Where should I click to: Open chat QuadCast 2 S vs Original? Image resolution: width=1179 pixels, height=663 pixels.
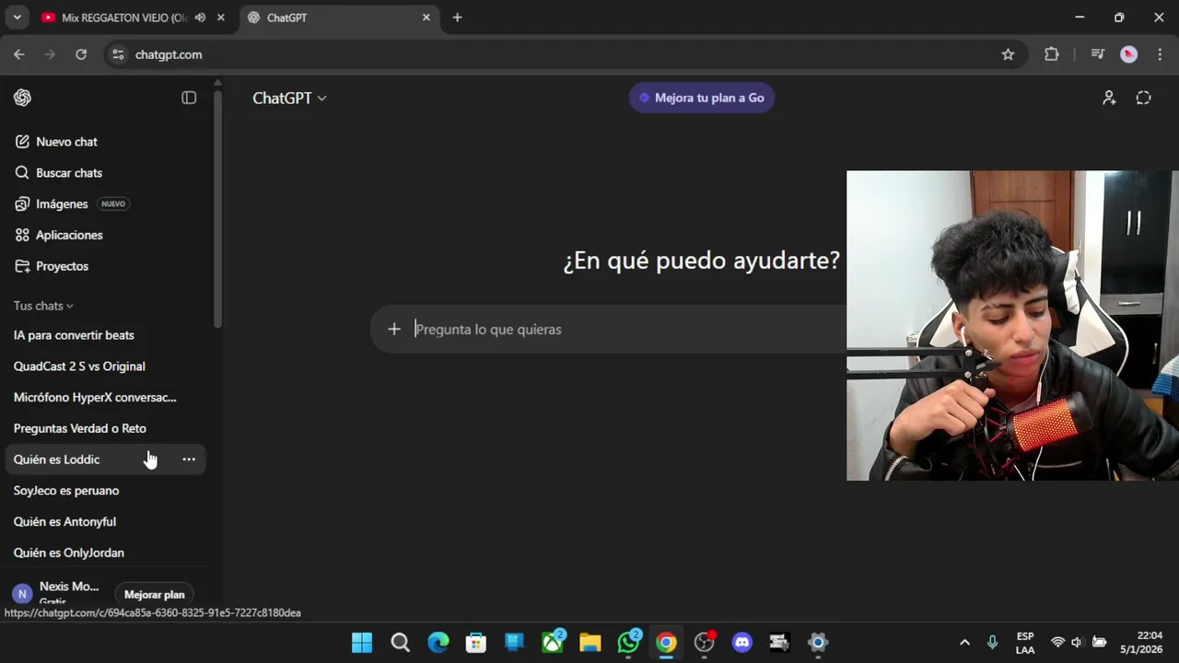106,366
